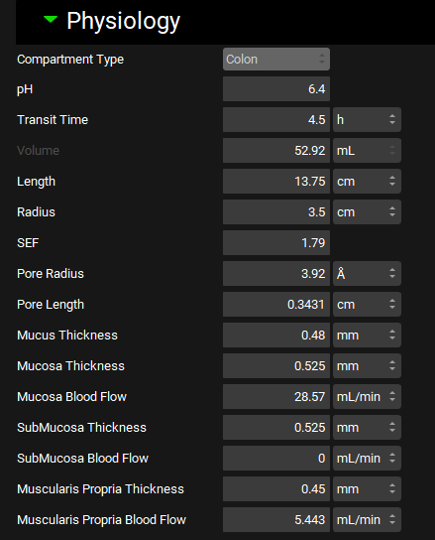Open the Compartment Type Colon dropdown
435x540 pixels.
click(x=276, y=60)
